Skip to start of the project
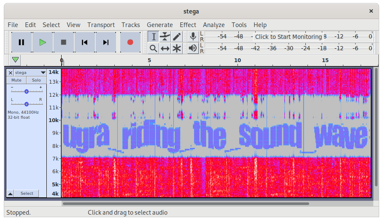The width and height of the screenshot is (383, 221). [84, 42]
